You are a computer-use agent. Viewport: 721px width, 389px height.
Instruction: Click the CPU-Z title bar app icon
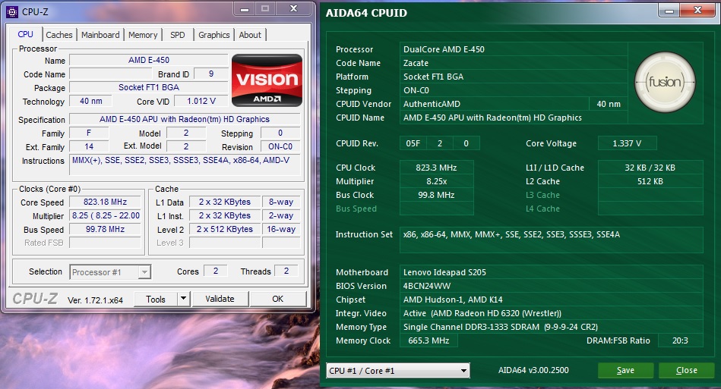point(12,12)
